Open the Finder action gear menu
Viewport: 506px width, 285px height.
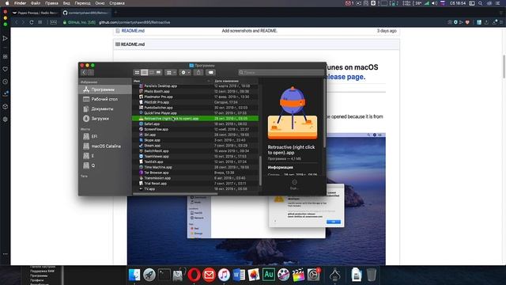[x=186, y=72]
